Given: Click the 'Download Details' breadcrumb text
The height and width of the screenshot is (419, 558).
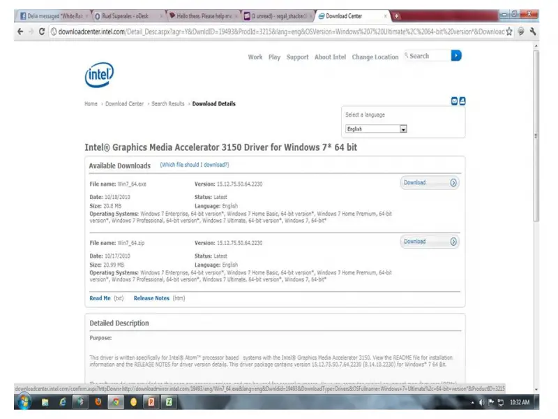Looking at the screenshot, I should click(214, 103).
